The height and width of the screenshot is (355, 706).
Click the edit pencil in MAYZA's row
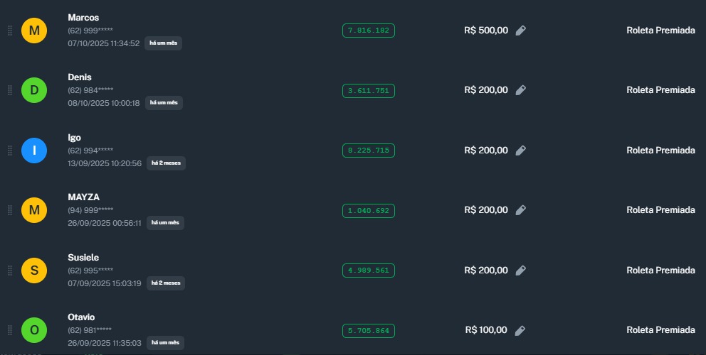click(521, 210)
